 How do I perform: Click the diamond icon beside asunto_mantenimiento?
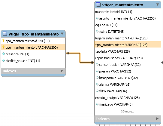tap(97, 18)
